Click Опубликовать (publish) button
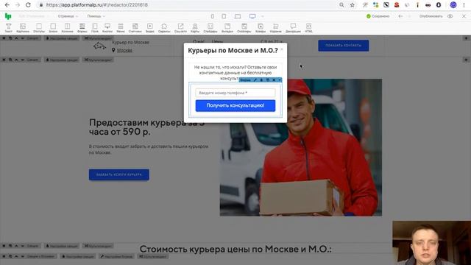Viewport: 471px width, 265px height. coord(431,16)
